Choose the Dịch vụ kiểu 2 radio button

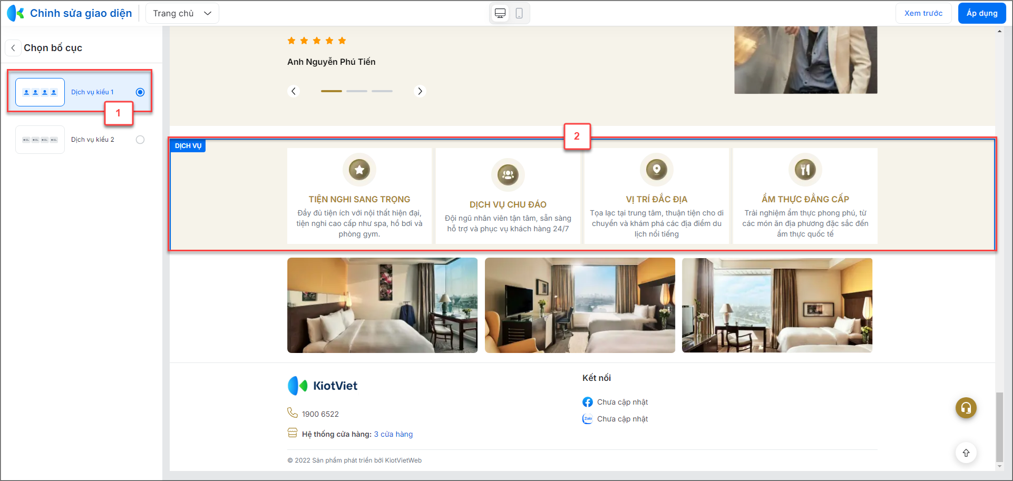pyautogui.click(x=140, y=140)
